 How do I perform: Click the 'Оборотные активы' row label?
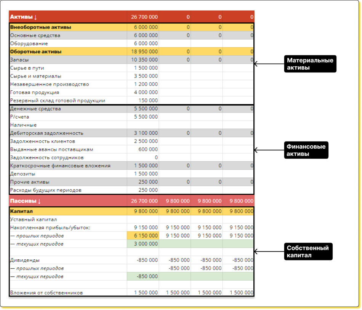36,51
